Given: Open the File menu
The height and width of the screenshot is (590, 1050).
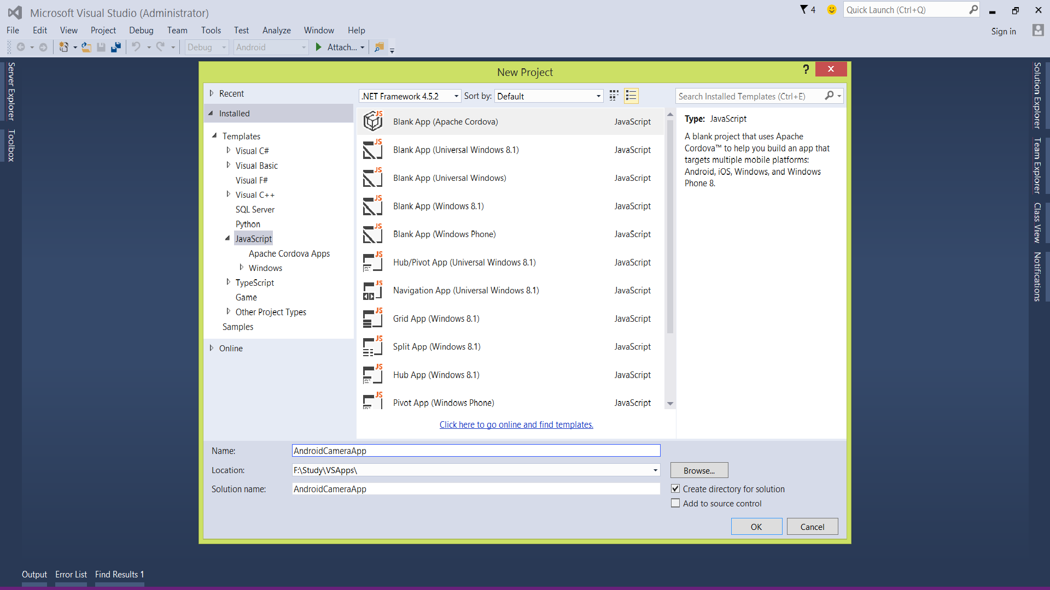Looking at the screenshot, I should click(x=13, y=31).
